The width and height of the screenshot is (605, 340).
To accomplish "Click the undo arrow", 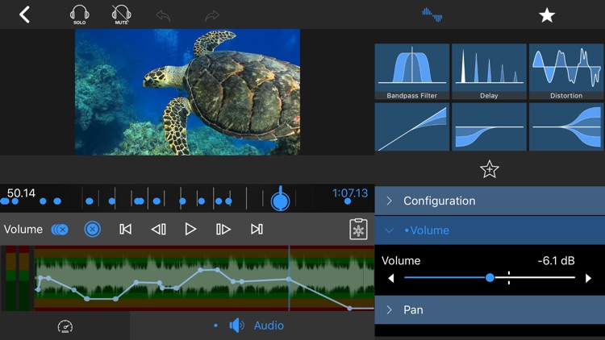I will pyautogui.click(x=163, y=16).
